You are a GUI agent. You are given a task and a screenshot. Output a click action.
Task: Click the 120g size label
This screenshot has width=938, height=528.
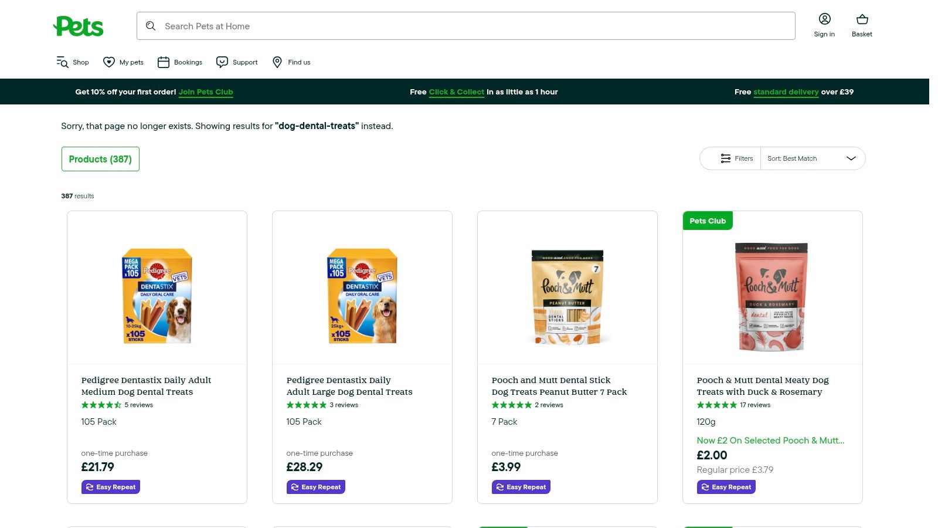[706, 422]
